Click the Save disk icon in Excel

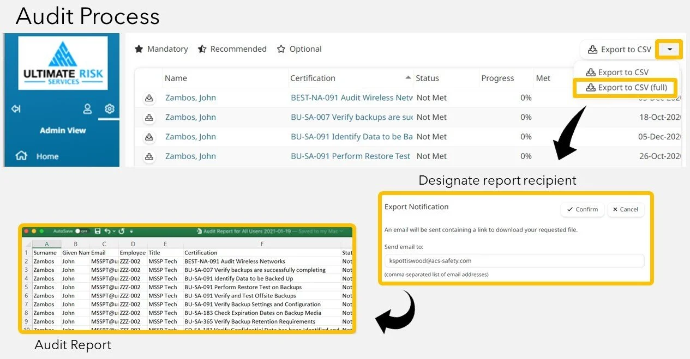[98, 232]
